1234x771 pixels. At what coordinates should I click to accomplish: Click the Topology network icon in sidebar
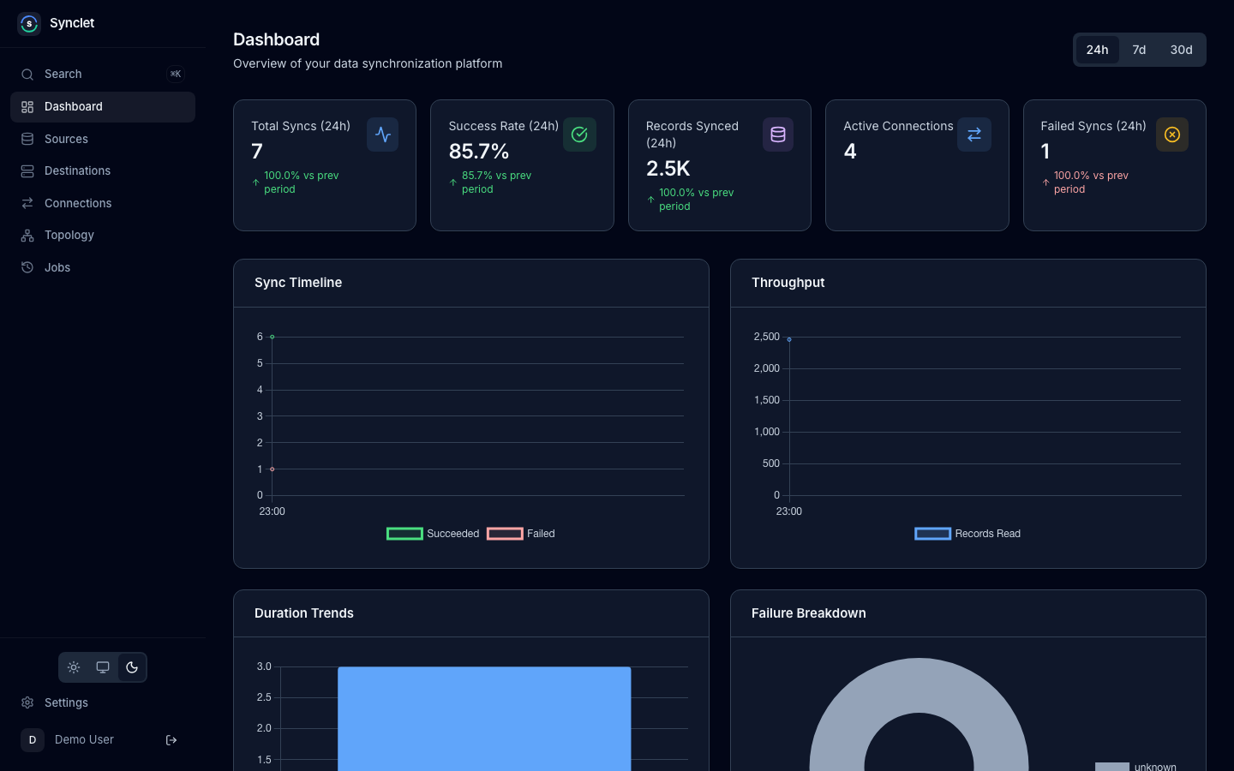pyautogui.click(x=27, y=236)
